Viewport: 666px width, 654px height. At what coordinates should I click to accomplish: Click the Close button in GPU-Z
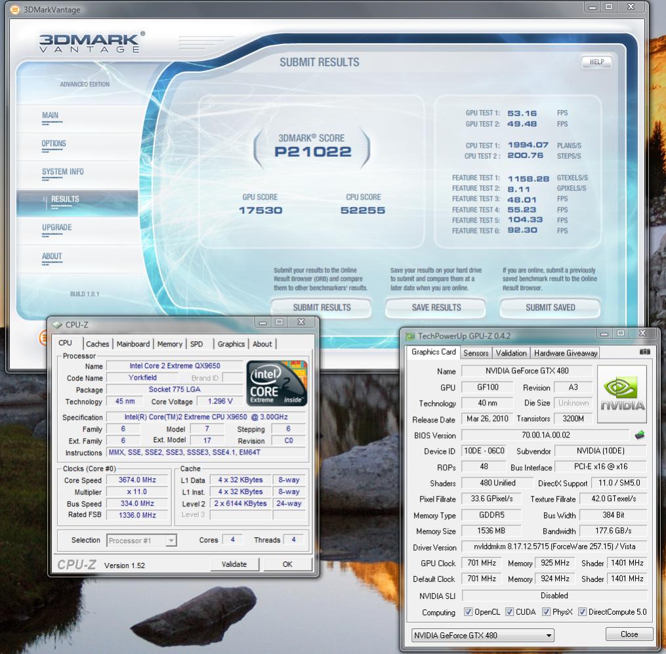coord(629,634)
